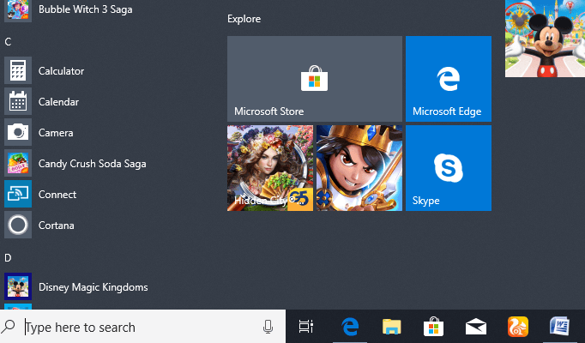The height and width of the screenshot is (343, 585).
Task: Open Bubble Witch 3 Saga icon
Action: pyautogui.click(x=18, y=9)
